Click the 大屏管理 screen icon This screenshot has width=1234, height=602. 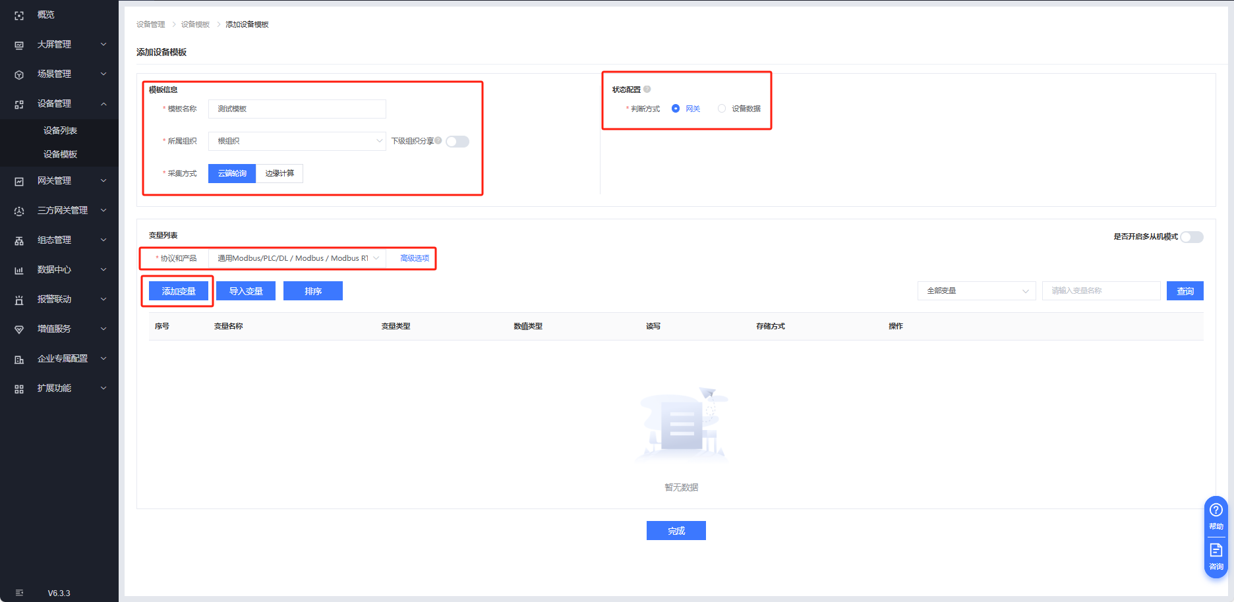[x=19, y=45]
